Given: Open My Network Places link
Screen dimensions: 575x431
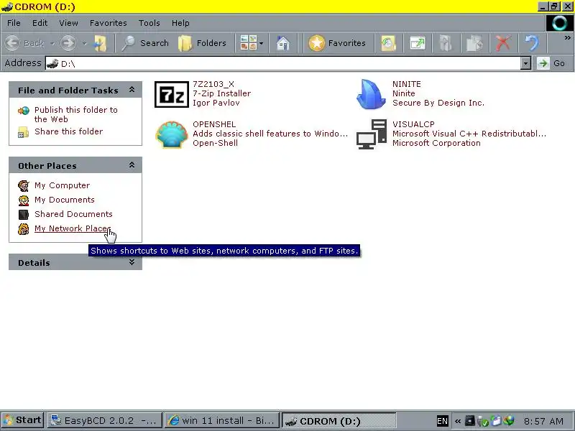Looking at the screenshot, I should click(x=73, y=228).
